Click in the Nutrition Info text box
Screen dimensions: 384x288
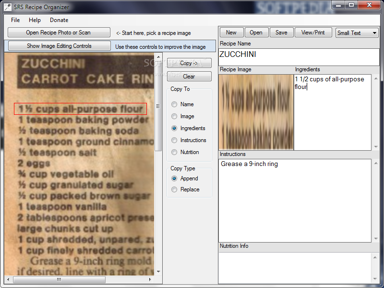pyautogui.click(x=295, y=268)
